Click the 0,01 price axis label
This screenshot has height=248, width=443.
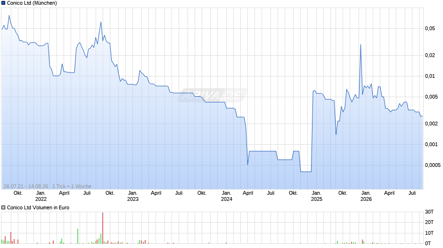[430, 76]
